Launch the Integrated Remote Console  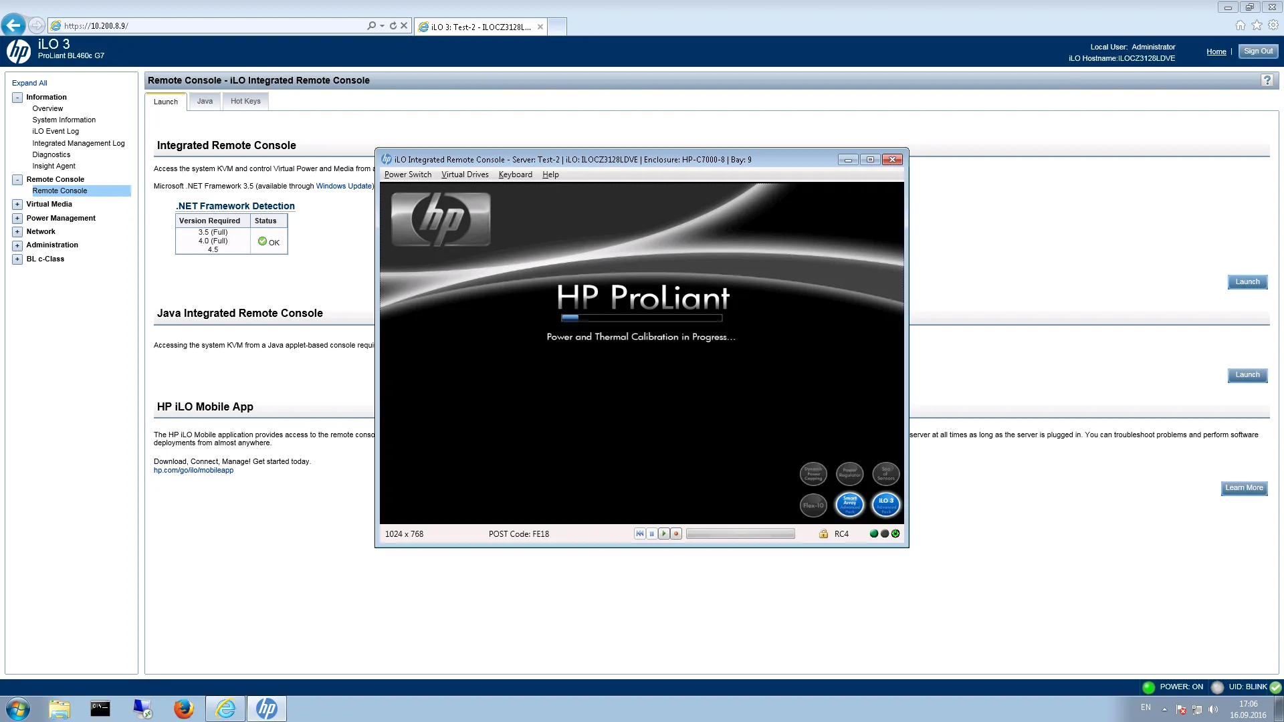[1247, 282]
